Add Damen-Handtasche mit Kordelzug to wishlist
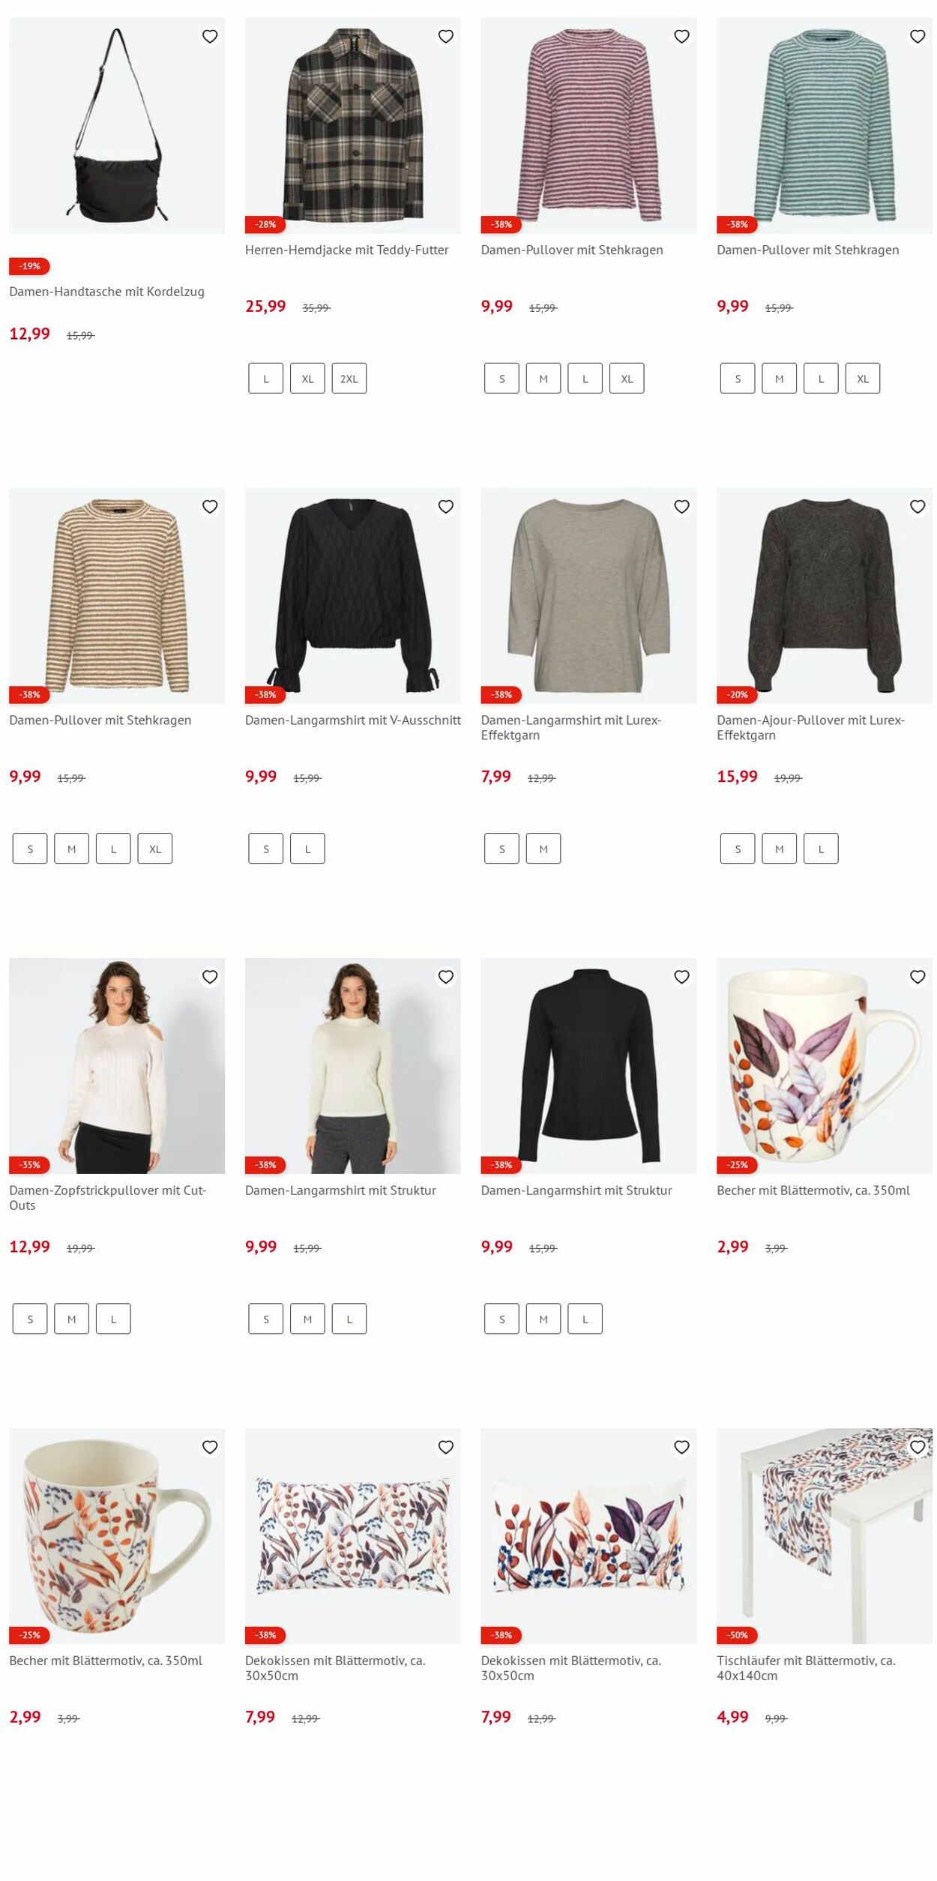The height and width of the screenshot is (1881, 937). point(210,36)
